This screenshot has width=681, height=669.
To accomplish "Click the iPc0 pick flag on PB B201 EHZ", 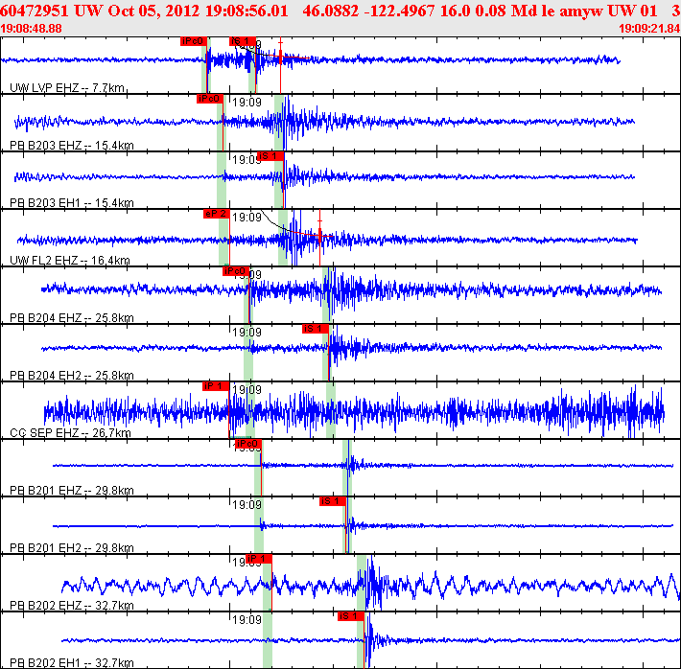I will click(x=248, y=444).
